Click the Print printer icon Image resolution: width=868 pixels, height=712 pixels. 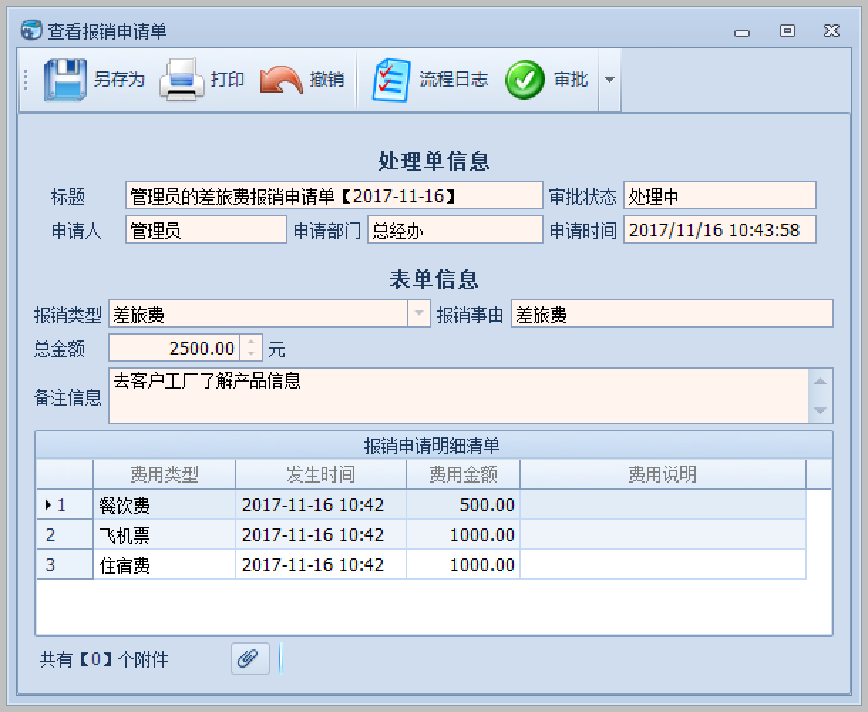[181, 80]
